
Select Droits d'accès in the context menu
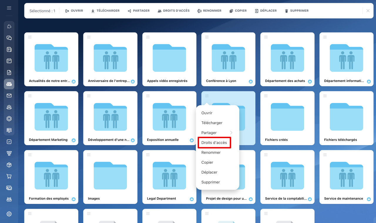214,143
